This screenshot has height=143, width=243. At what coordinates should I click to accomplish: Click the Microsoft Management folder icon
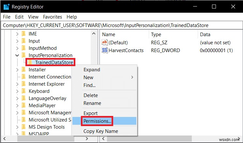23,113
